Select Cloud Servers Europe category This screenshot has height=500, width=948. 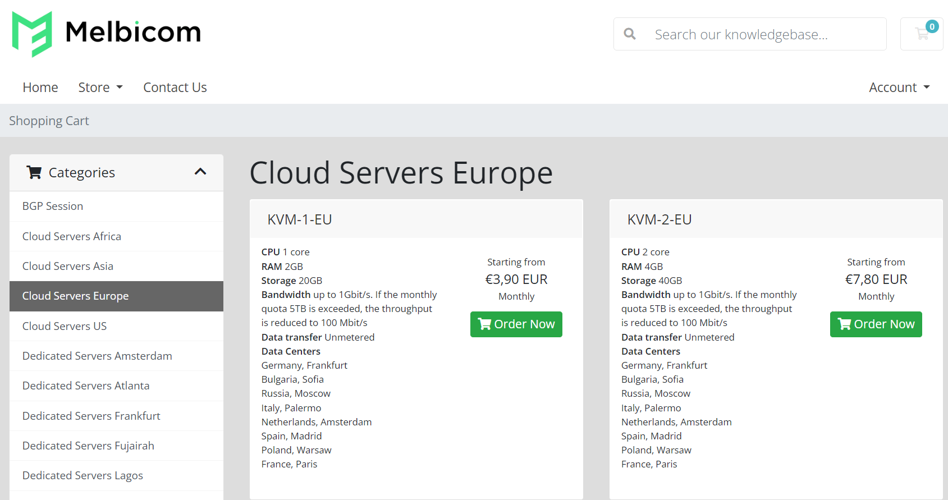tap(116, 296)
